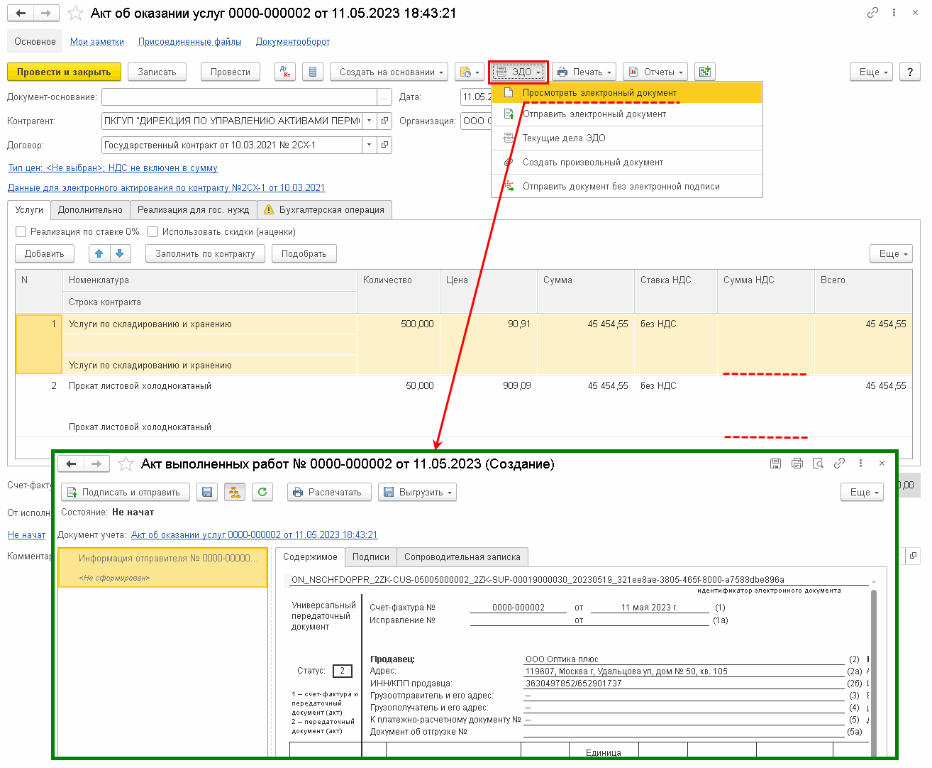The height and width of the screenshot is (768, 932).
Task: Open Данные для электронного актирования link
Action: [x=166, y=187]
